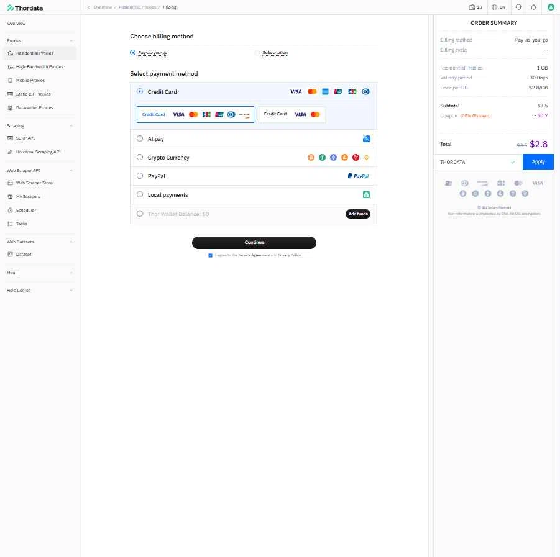560x557 pixels.
Task: Open Mobile Proxies page
Action: (30, 80)
